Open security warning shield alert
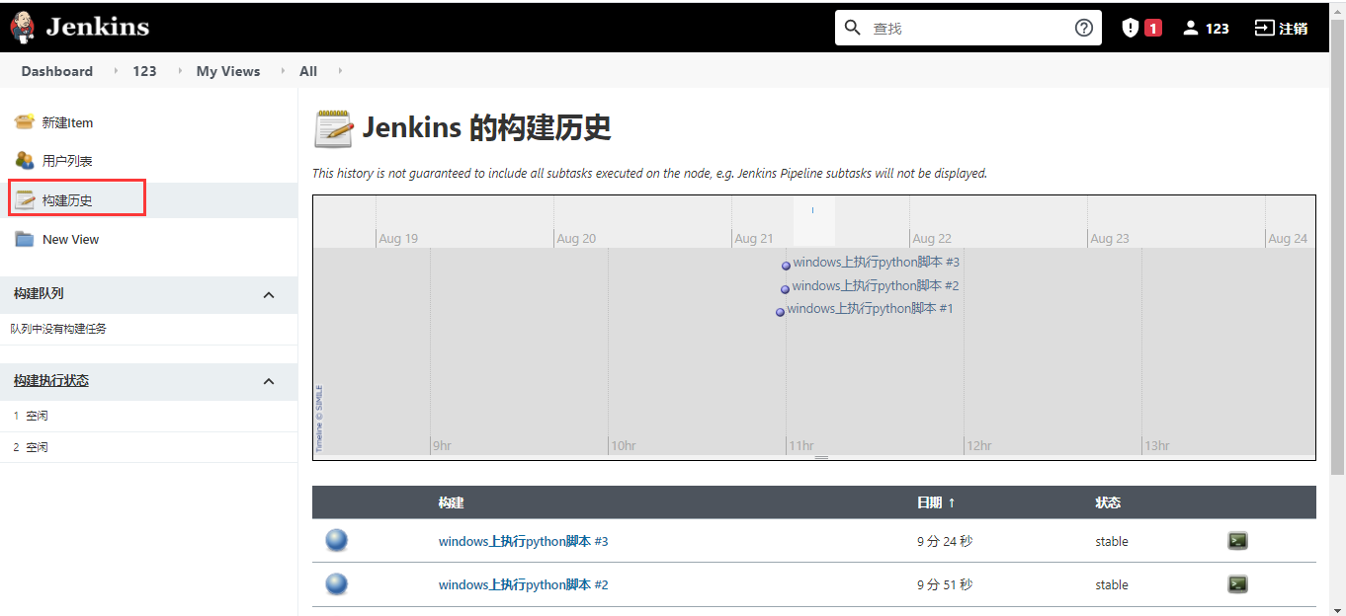The image size is (1346, 616). (x=1131, y=28)
